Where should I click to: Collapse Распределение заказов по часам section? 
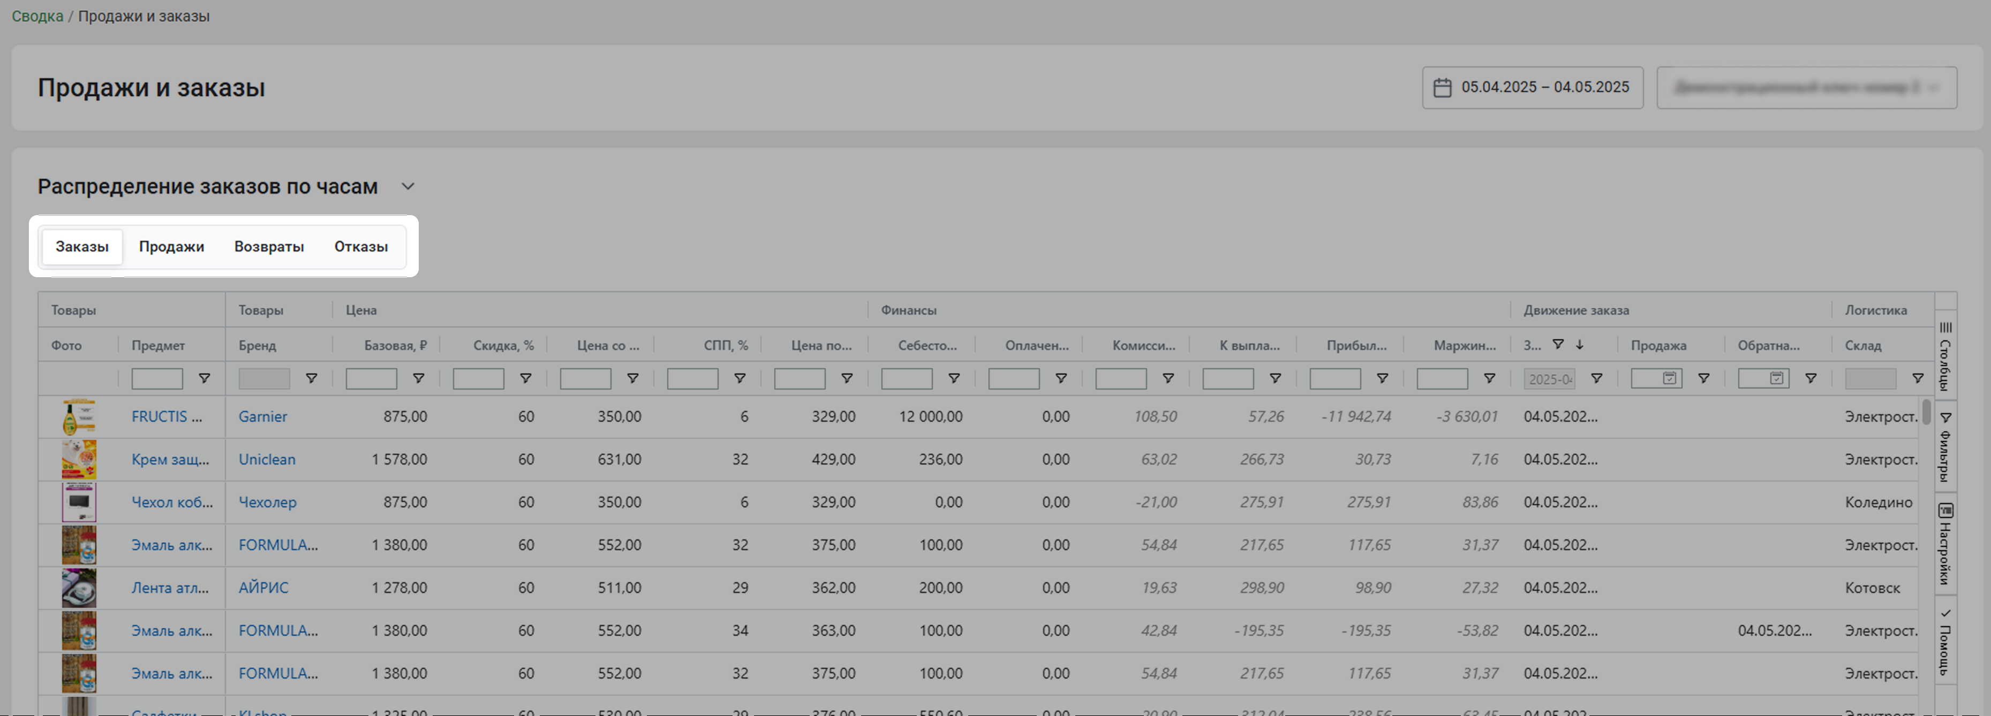408,186
